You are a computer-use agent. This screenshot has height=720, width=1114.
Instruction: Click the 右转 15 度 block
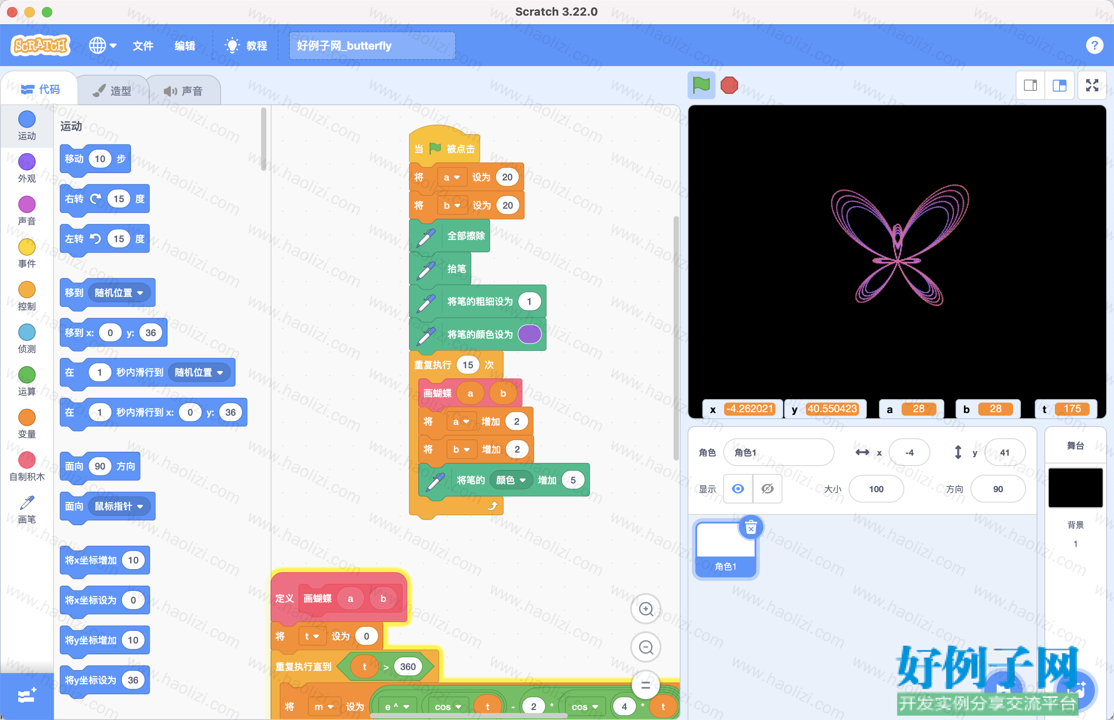[x=104, y=199]
